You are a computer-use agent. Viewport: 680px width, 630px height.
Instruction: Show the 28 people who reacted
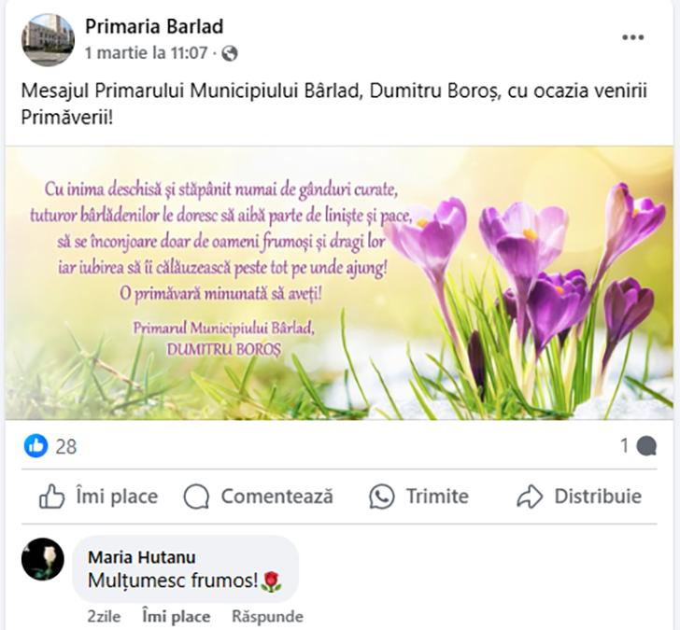click(66, 446)
